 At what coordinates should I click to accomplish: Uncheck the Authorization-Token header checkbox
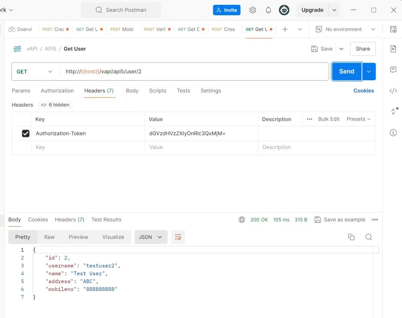click(x=26, y=134)
